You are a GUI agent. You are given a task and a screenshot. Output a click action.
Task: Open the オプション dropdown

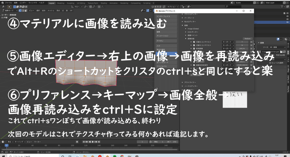click(173, 7)
